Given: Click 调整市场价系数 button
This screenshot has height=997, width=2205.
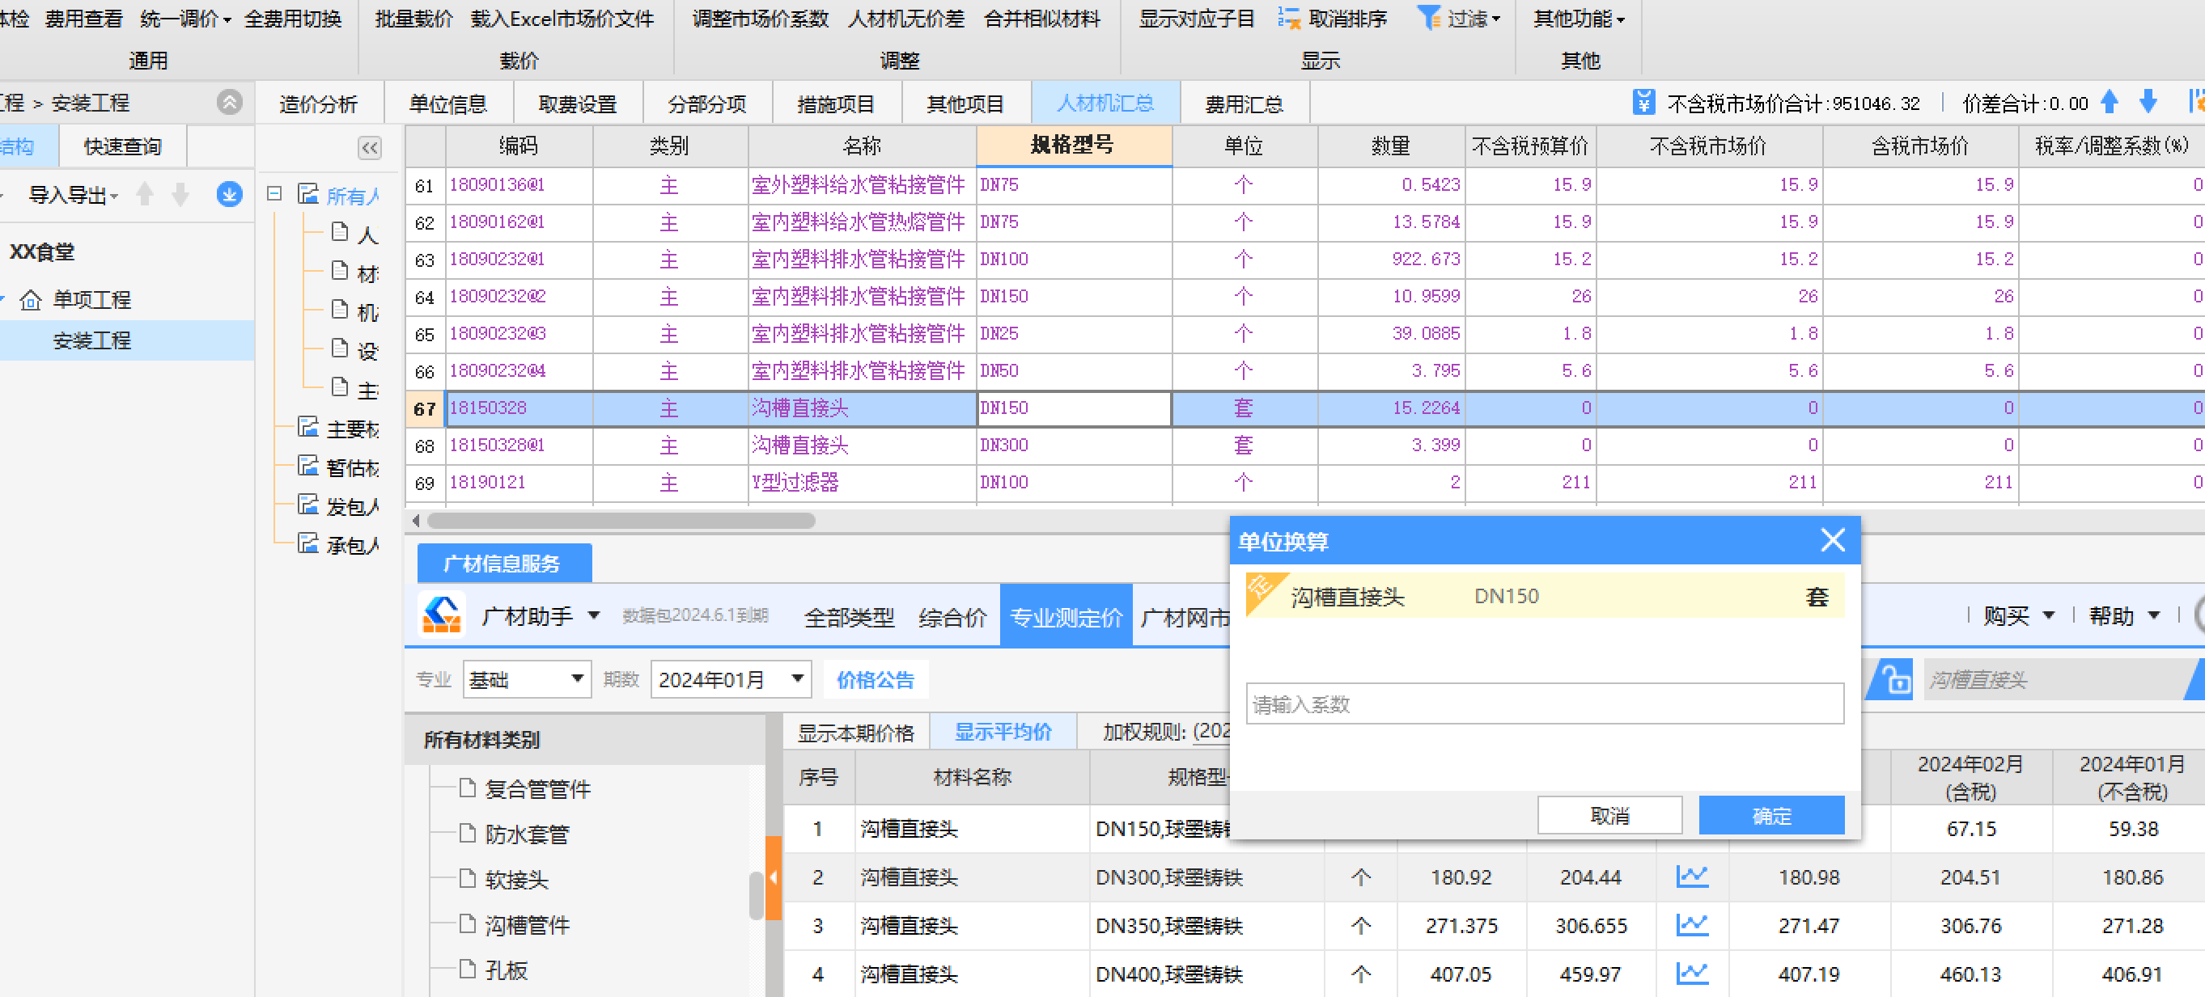Looking at the screenshot, I should [x=760, y=18].
